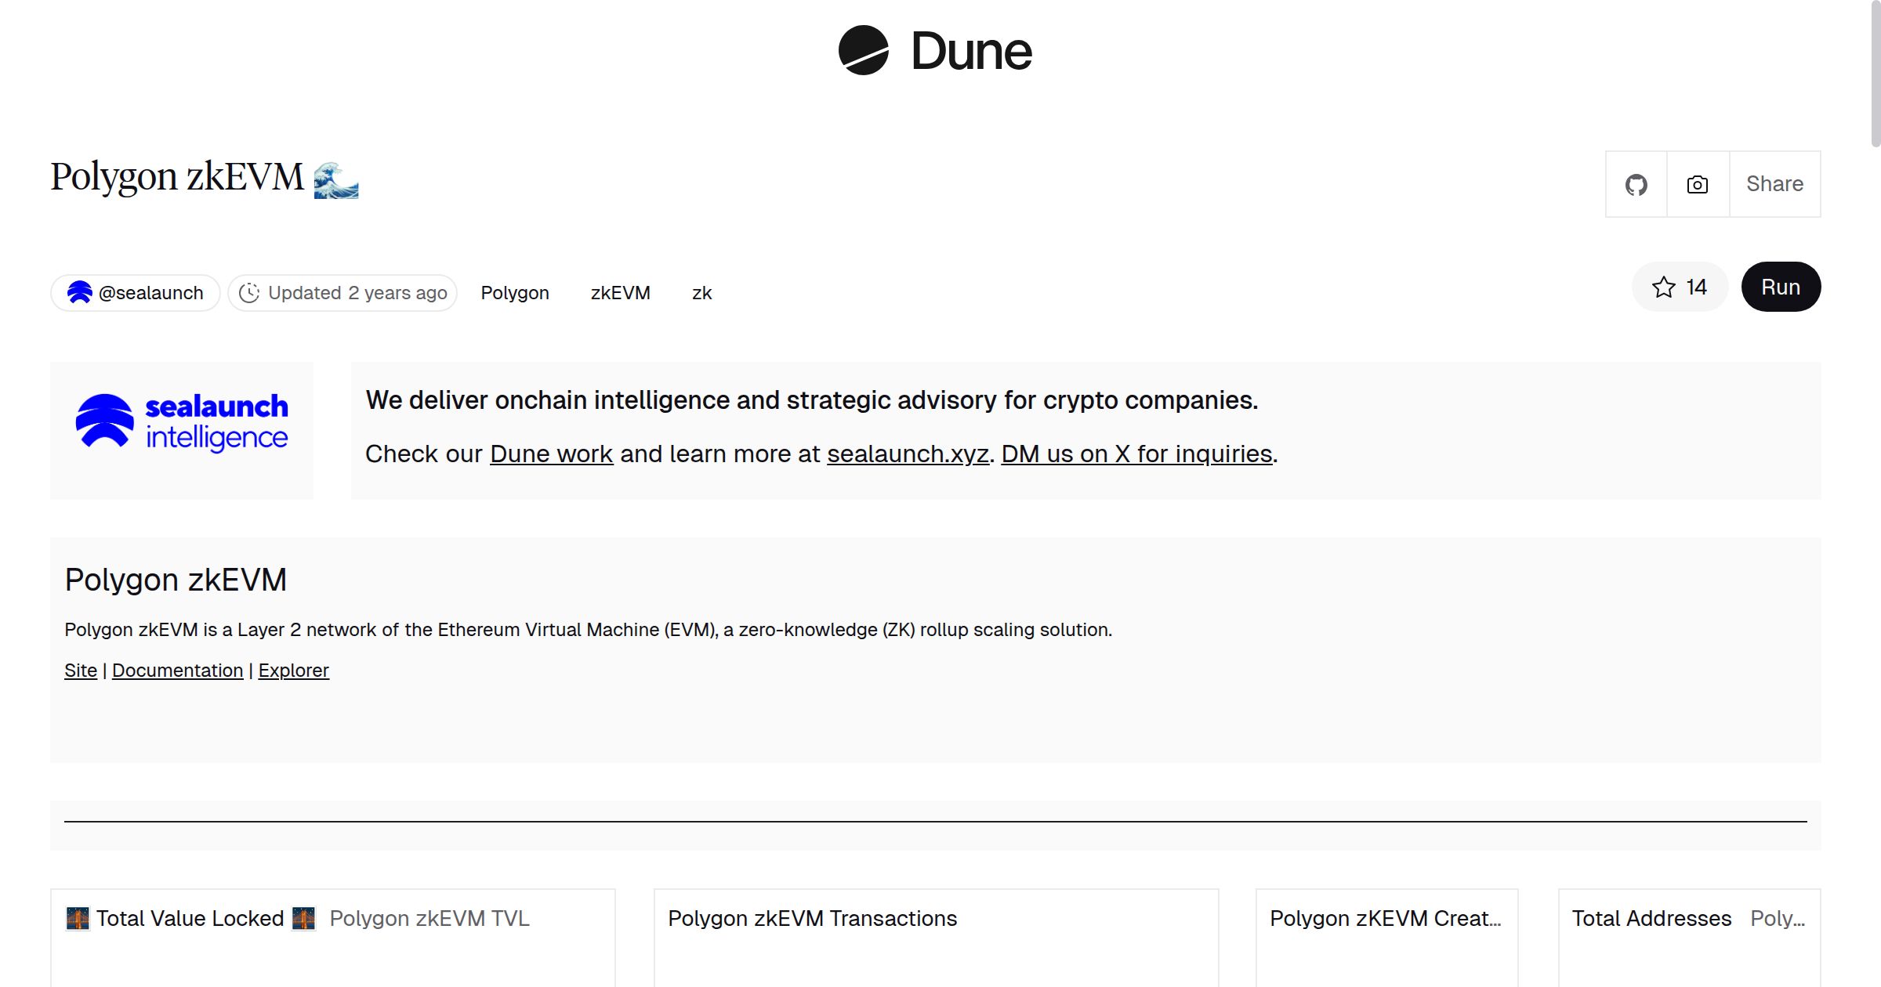
Task: Visit the sealaunch.xyz link
Action: (908, 454)
